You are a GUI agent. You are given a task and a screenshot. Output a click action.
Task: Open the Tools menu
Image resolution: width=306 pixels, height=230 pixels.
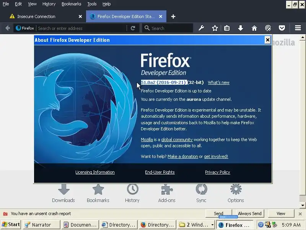pos(92,4)
